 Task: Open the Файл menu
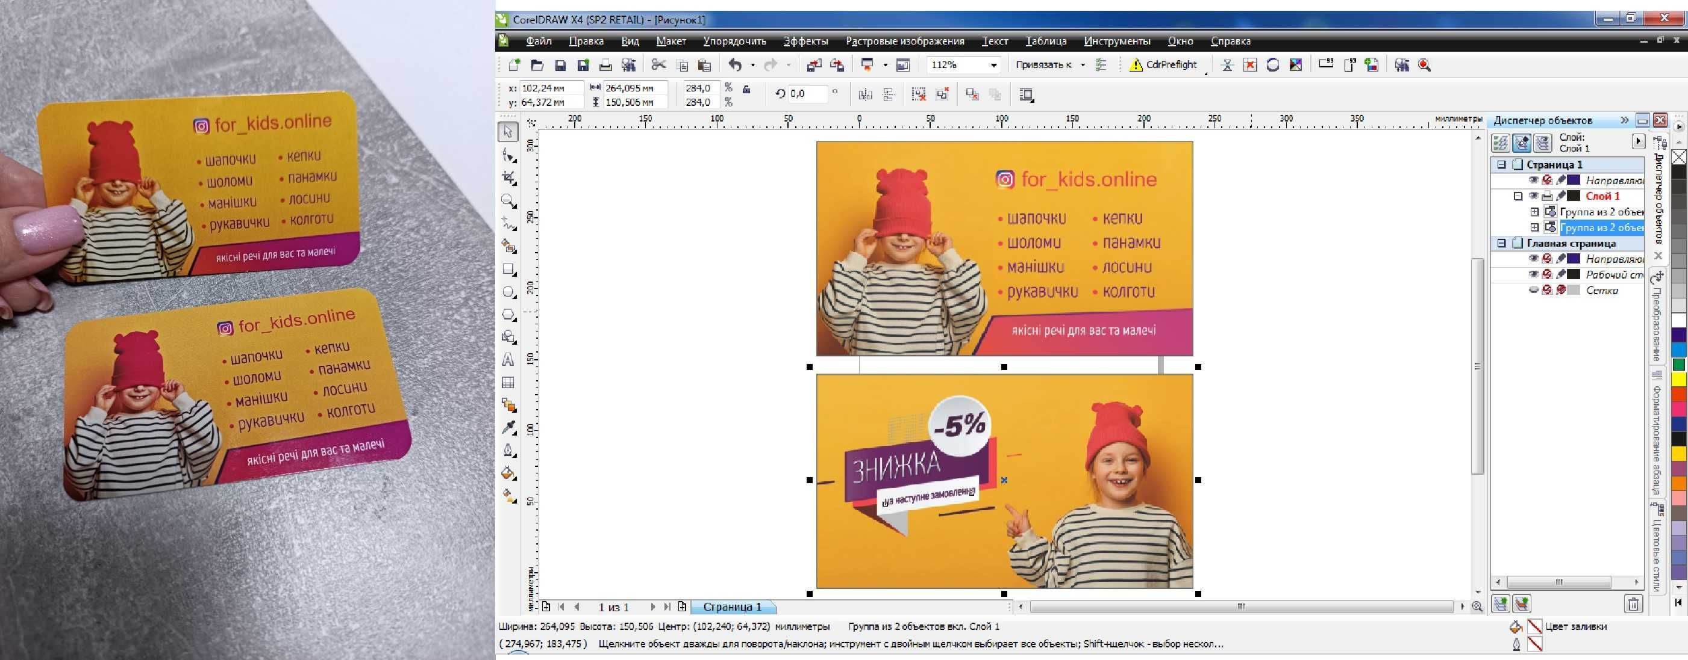pyautogui.click(x=539, y=40)
